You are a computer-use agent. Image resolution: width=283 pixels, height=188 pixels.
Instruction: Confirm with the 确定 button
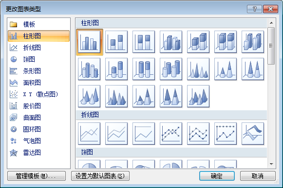[217, 176]
